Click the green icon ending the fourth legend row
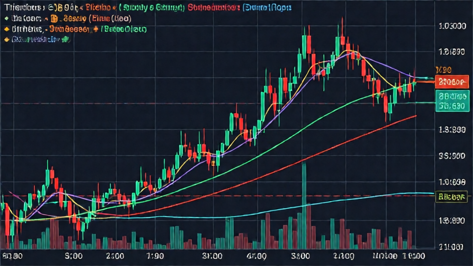This screenshot has width=473, height=266. (x=67, y=40)
